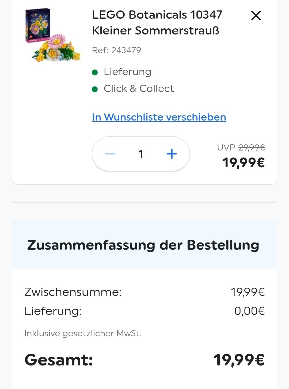The height and width of the screenshot is (389, 289).
Task: Click the Zwischensumme label
Action: (73, 292)
